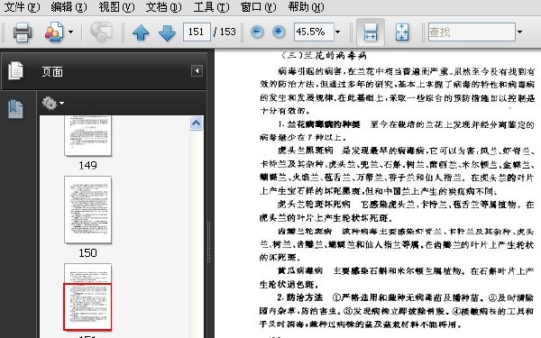Click the 页面 panel title text
The height and width of the screenshot is (338, 541).
coord(52,72)
